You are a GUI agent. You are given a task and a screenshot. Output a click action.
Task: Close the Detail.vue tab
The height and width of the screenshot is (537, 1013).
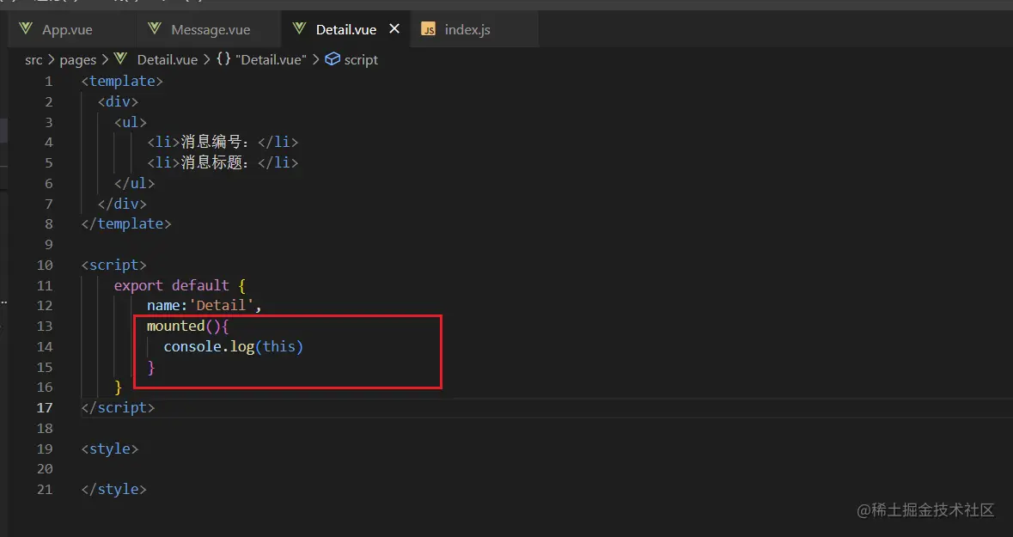click(x=394, y=29)
